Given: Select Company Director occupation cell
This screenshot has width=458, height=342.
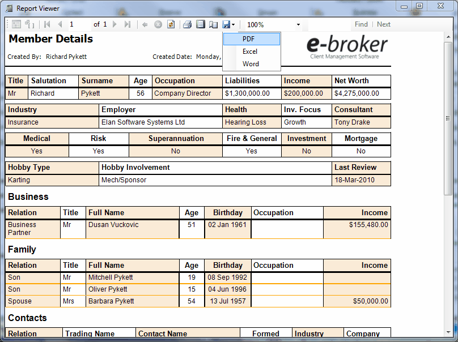Looking at the screenshot, I should tap(187, 93).
